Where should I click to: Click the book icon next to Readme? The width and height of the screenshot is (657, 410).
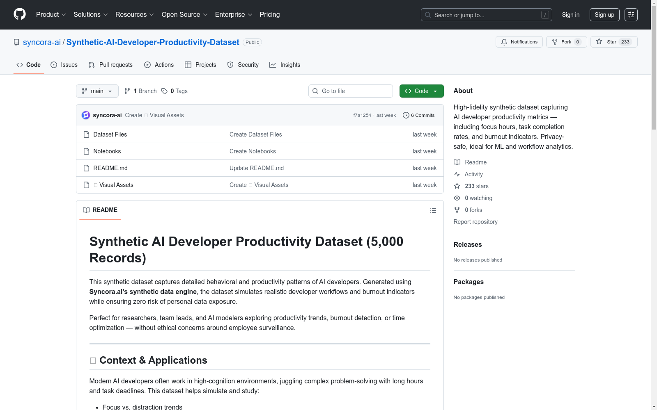coord(457,162)
